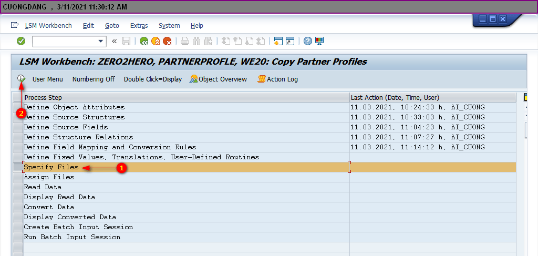Screen dimensions: 538x256
Task: Collapse the command field with the double chevron
Action: pyautogui.click(x=114, y=41)
